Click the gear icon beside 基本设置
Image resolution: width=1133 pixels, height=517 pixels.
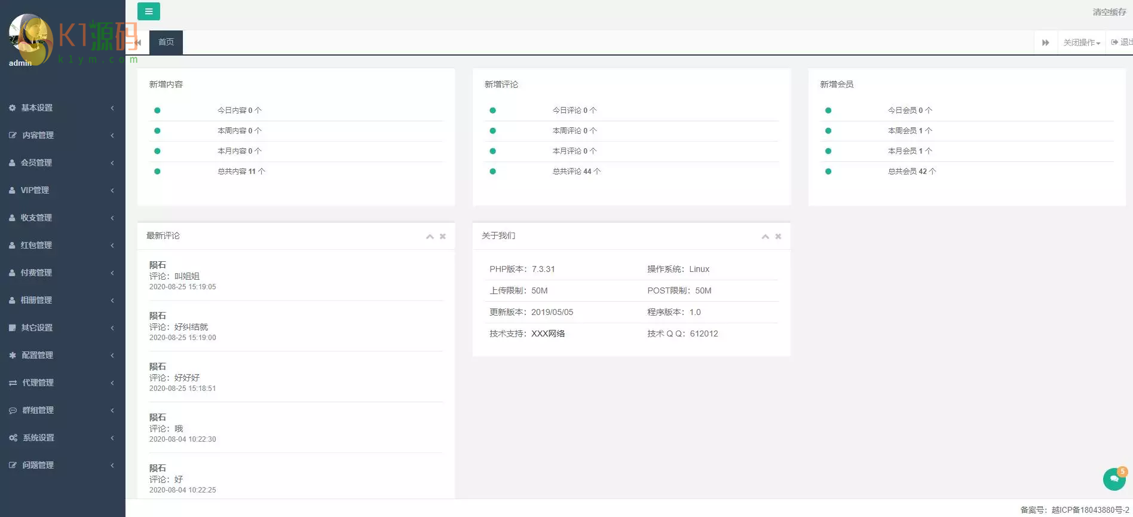click(13, 108)
